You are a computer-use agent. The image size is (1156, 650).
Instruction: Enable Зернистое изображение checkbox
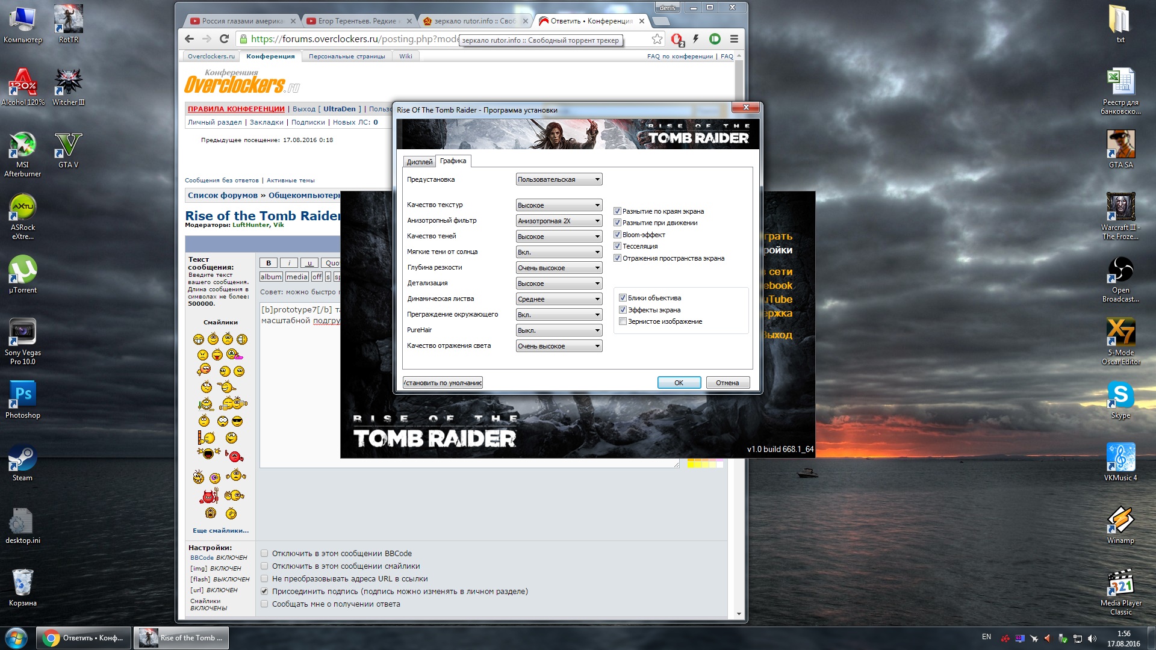[623, 321]
